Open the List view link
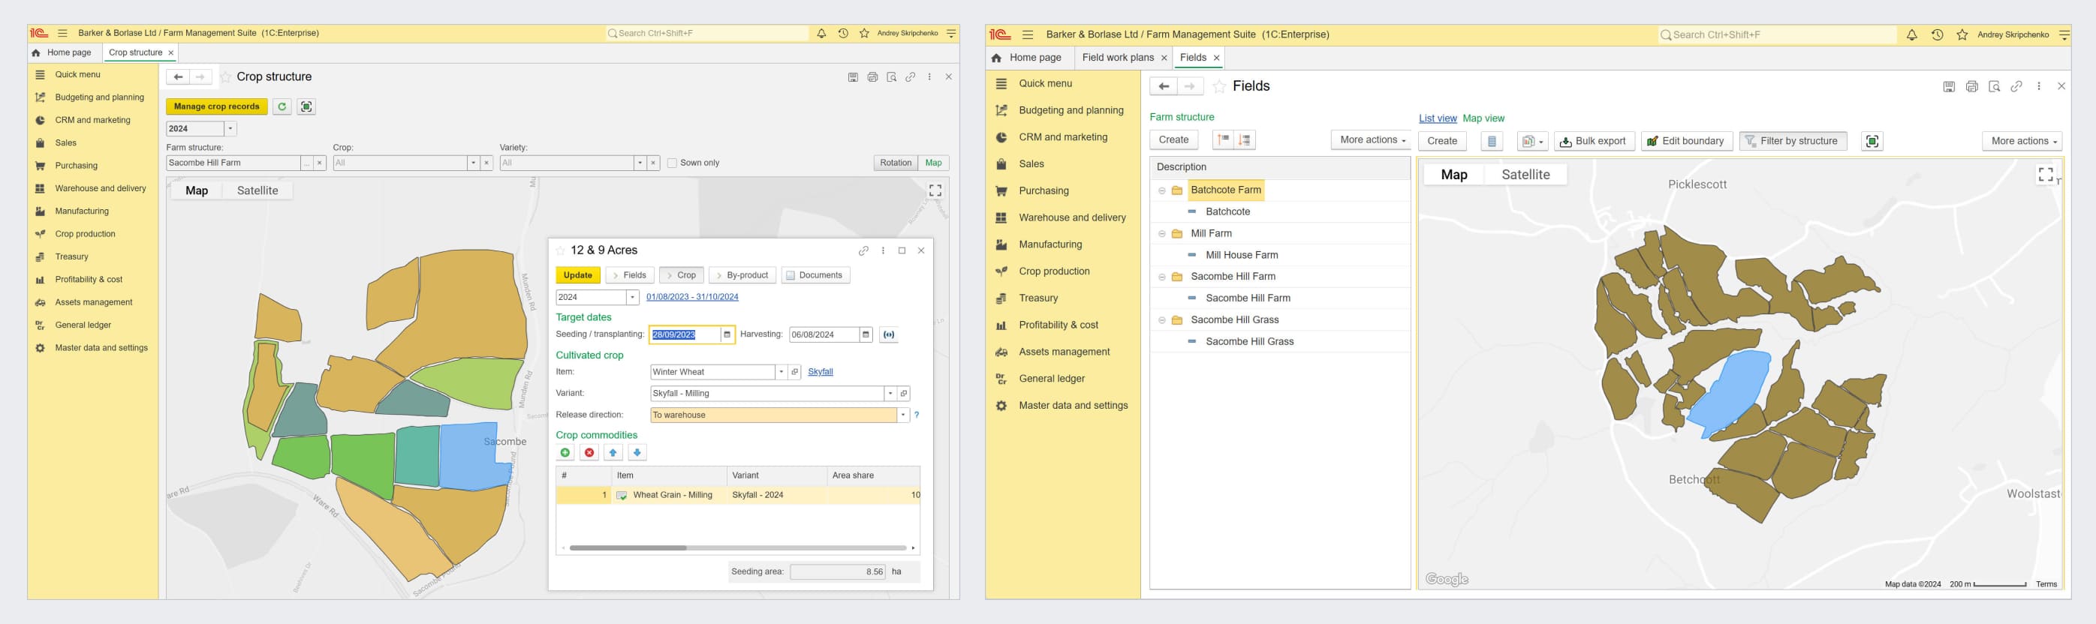Image resolution: width=2096 pixels, height=624 pixels. (x=1437, y=118)
